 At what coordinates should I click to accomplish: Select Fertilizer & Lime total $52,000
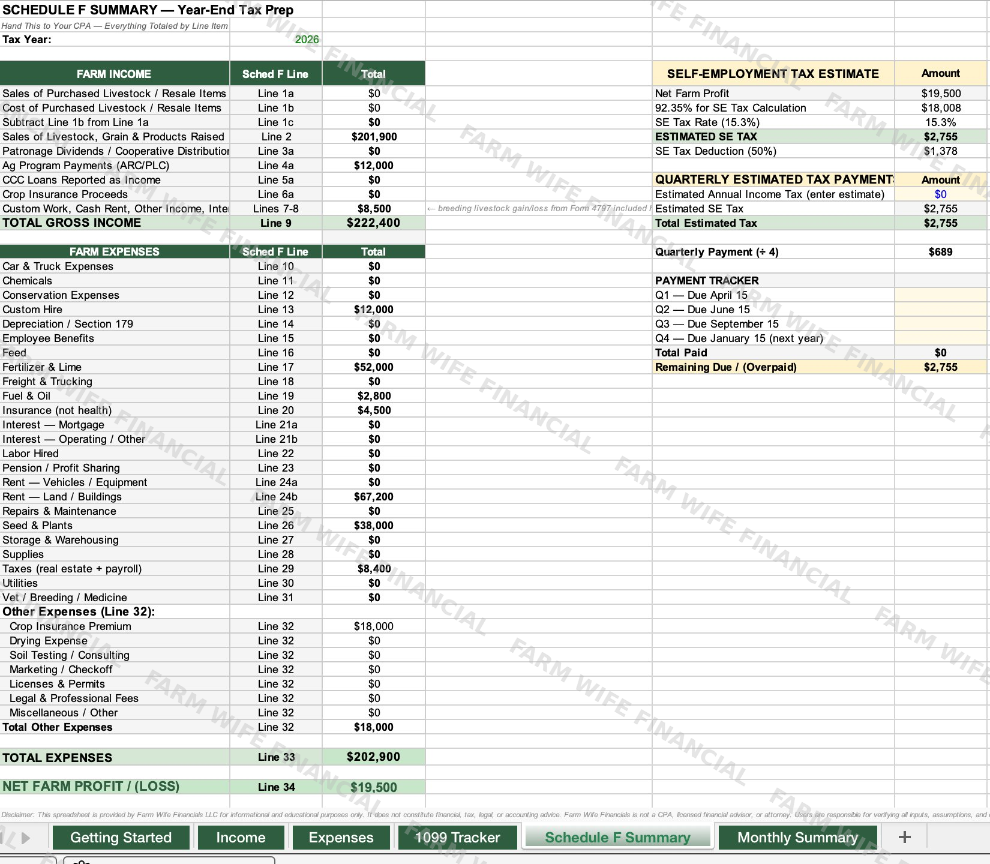pos(374,367)
